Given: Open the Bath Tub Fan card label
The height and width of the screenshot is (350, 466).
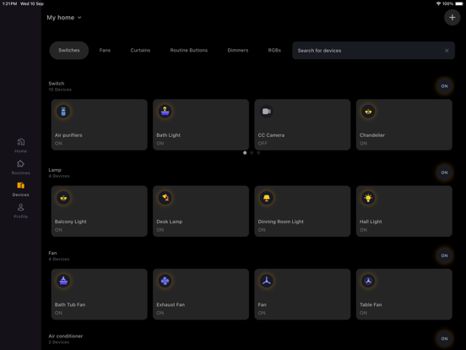Looking at the screenshot, I should pyautogui.click(x=70, y=304).
